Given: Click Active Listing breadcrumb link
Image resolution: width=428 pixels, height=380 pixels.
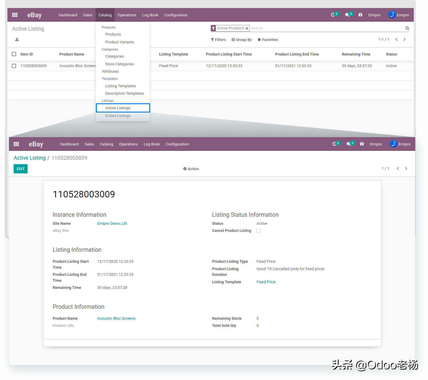Looking at the screenshot, I should tap(30, 158).
